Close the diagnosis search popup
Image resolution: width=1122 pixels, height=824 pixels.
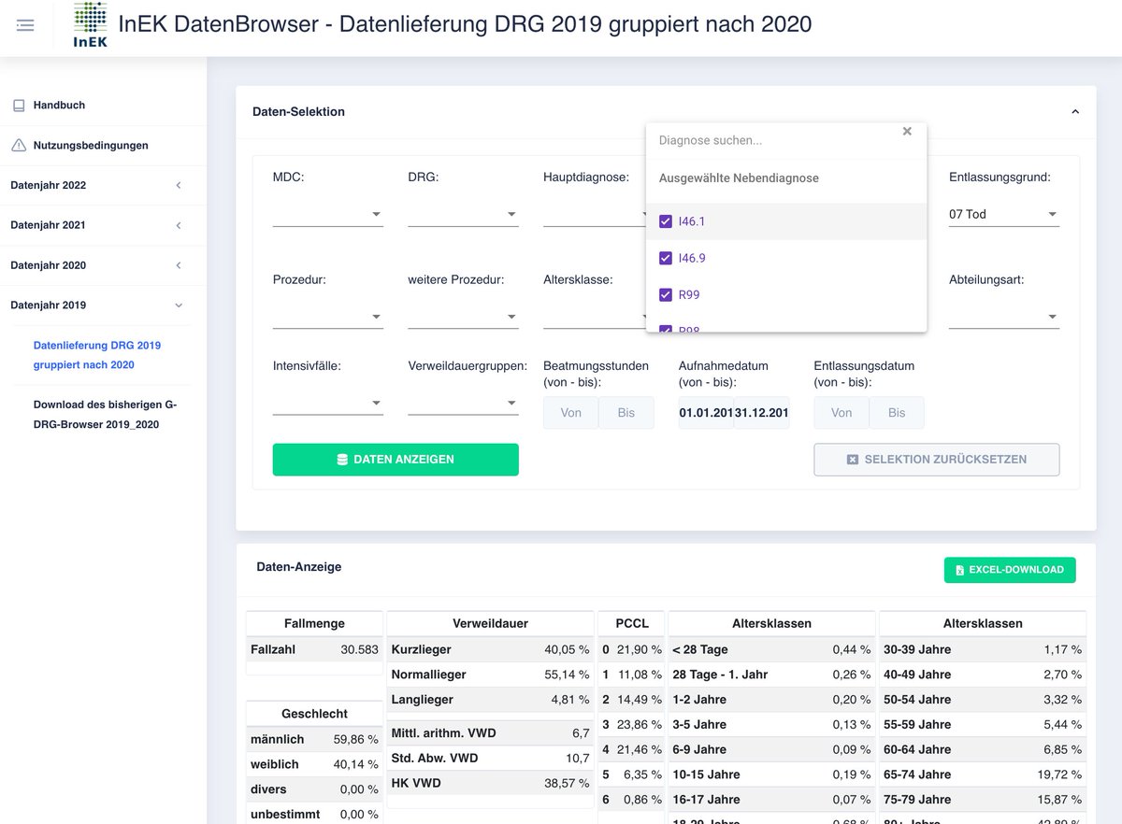pyautogui.click(x=907, y=132)
